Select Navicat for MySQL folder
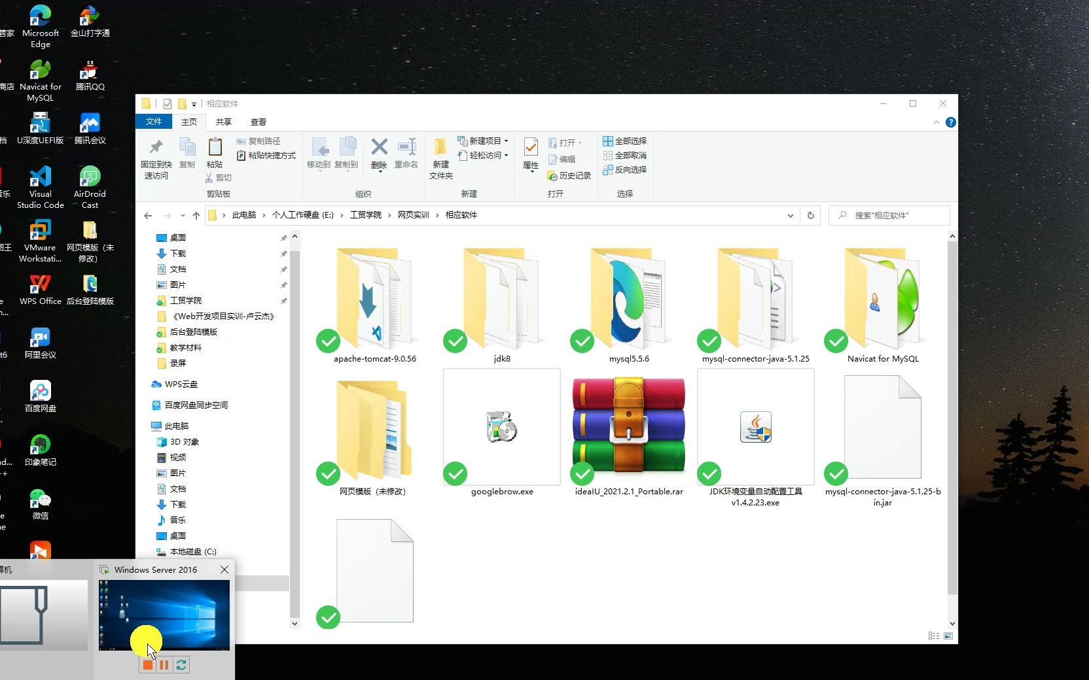This screenshot has width=1089, height=680. (883, 305)
